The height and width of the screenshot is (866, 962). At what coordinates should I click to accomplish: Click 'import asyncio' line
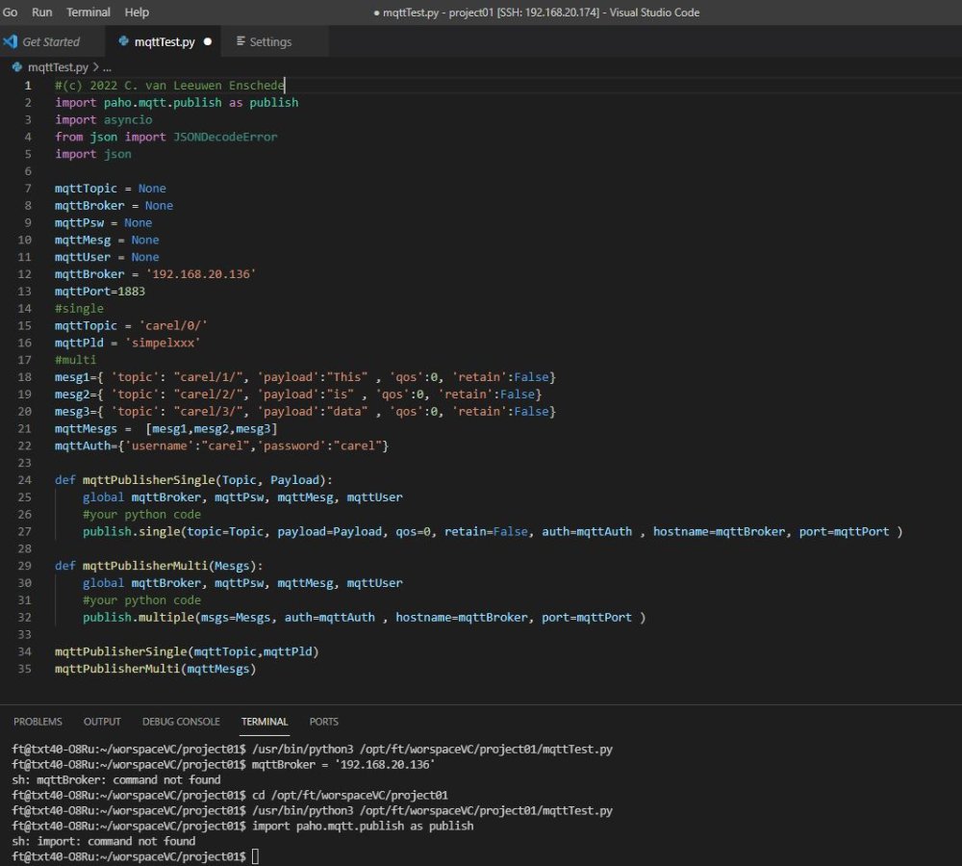[104, 119]
